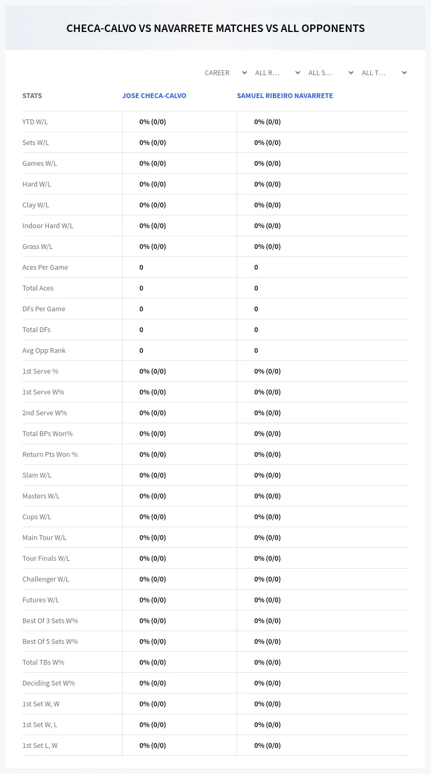Open the ALL S... filter dropdown
431x774 pixels.
tap(330, 72)
